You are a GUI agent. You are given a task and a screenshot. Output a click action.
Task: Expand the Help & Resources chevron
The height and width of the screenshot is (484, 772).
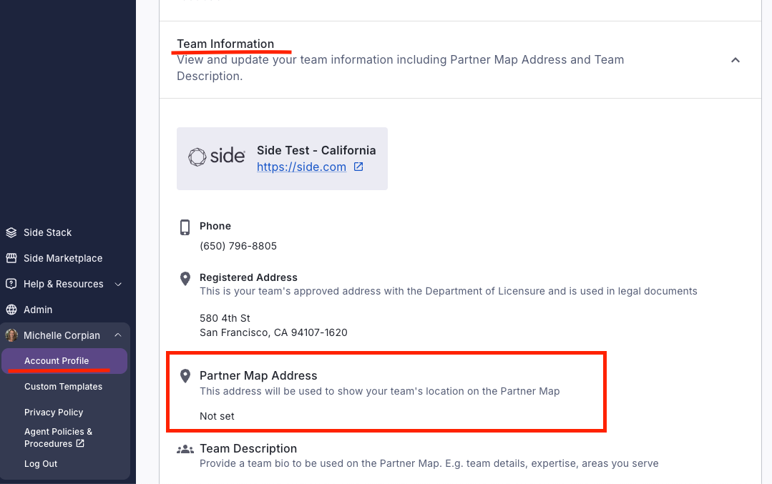pyautogui.click(x=118, y=284)
